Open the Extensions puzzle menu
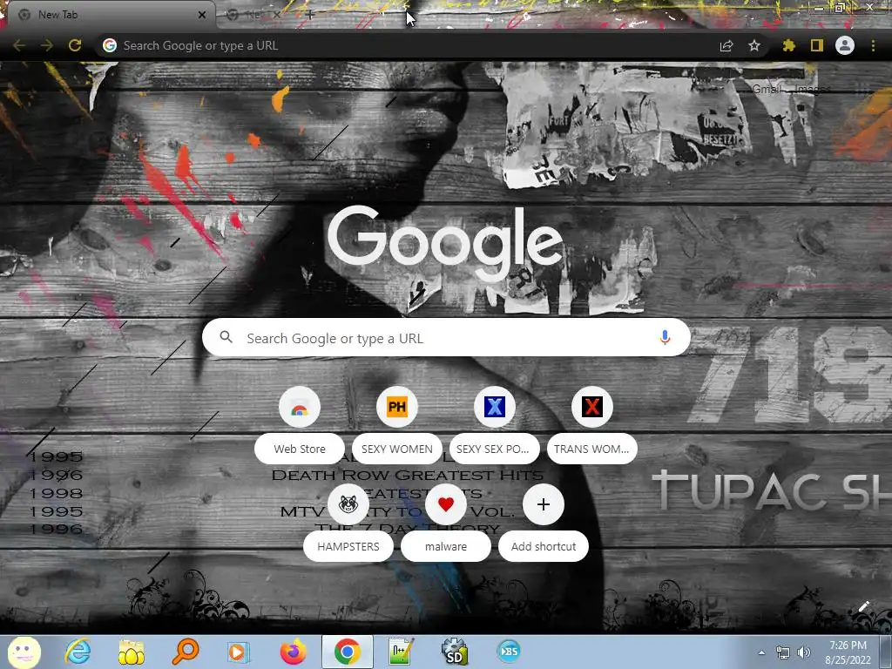Viewport: 892px width, 669px height. pyautogui.click(x=788, y=45)
